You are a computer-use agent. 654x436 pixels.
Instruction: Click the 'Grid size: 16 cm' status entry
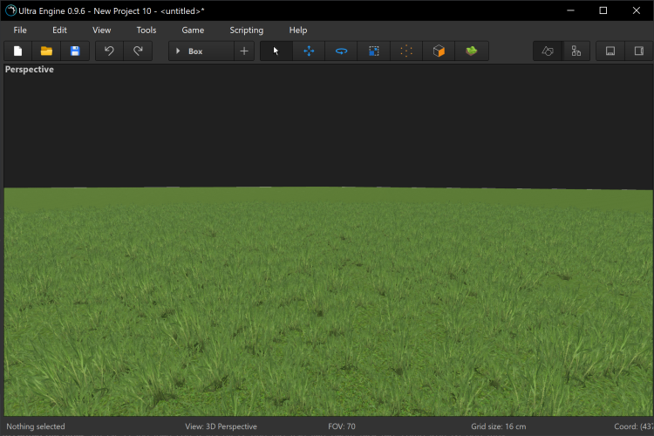[x=499, y=426]
